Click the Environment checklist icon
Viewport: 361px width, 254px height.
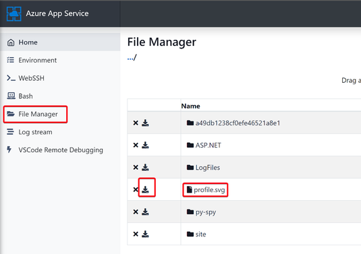point(11,60)
